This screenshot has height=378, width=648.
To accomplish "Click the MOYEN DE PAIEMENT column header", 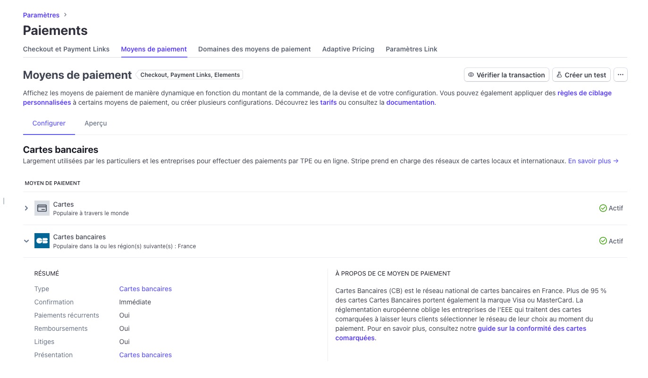I will [52, 183].
